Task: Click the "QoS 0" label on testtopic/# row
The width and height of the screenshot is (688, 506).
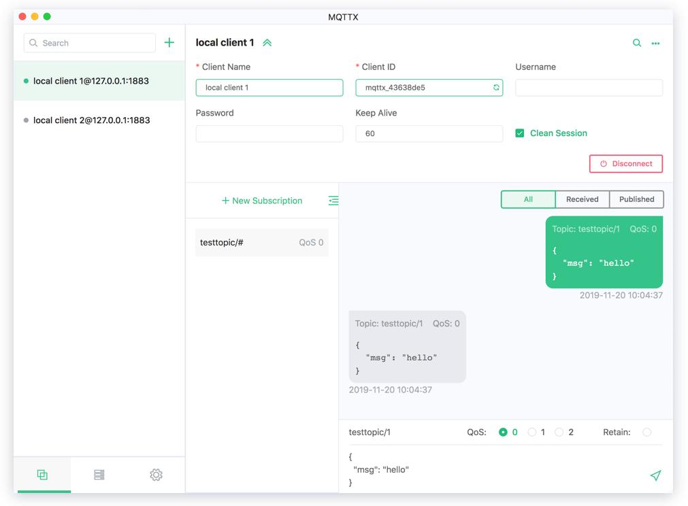Action: click(311, 243)
